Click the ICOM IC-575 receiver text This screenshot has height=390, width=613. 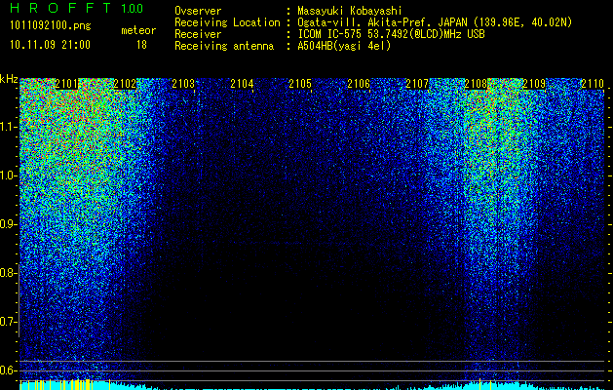pos(392,34)
